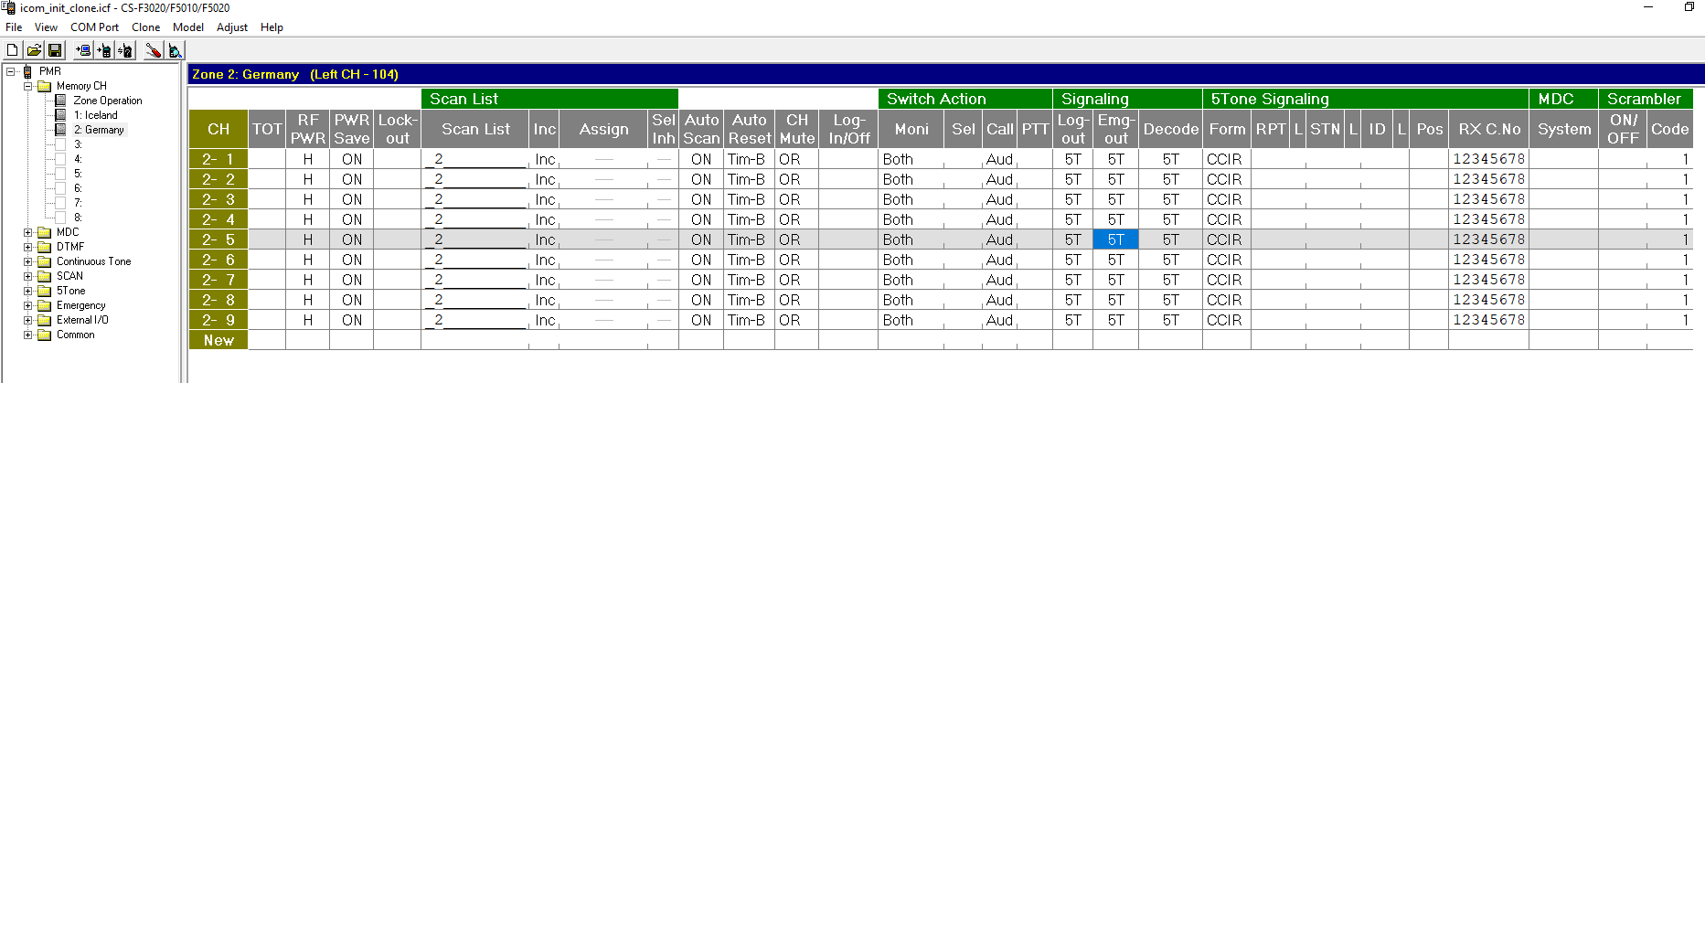Image resolution: width=1705 pixels, height=936 pixels.
Task: Expand the MDC tree node
Action: click(27, 232)
